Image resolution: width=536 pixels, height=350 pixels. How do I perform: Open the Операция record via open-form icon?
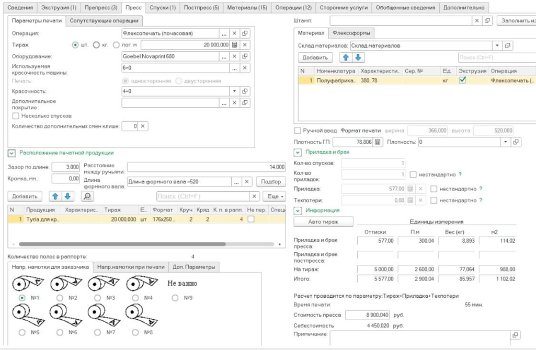click(x=245, y=33)
